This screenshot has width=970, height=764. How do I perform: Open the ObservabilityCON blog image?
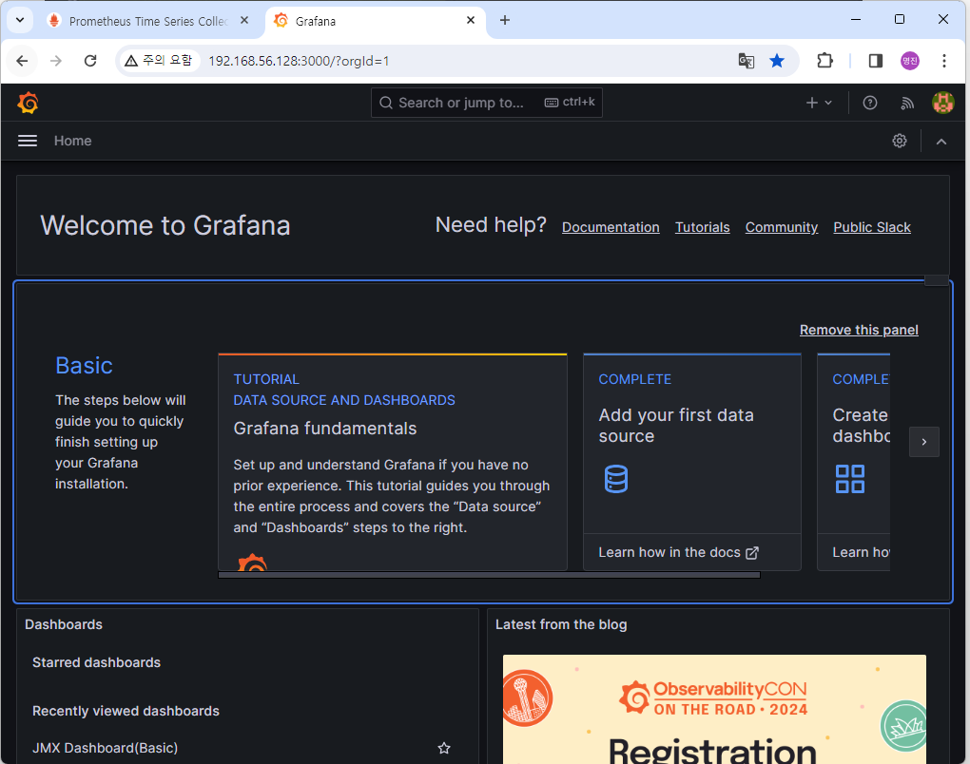[x=714, y=709]
